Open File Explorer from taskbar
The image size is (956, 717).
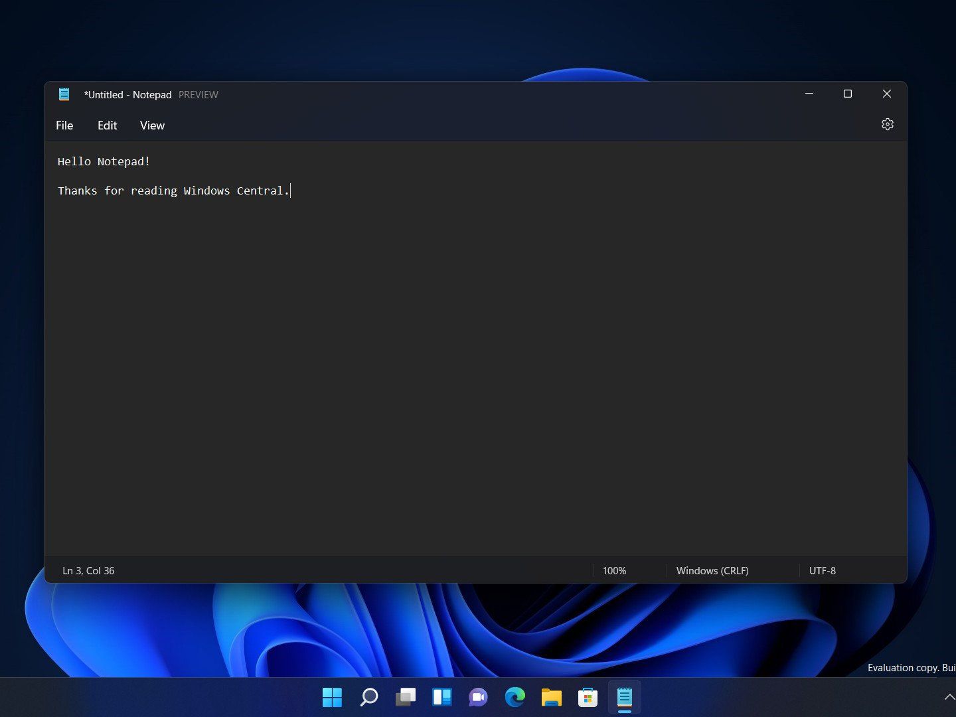pos(551,697)
